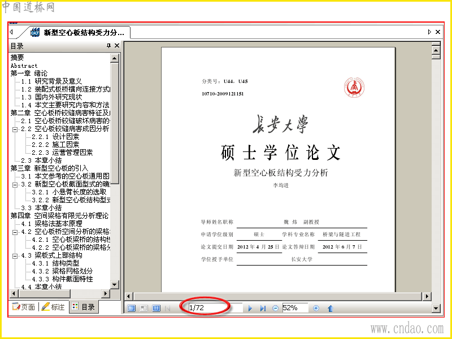The width and height of the screenshot is (452, 339).
Task: Open the 摘要 entry in contents
Action: click(x=18, y=58)
